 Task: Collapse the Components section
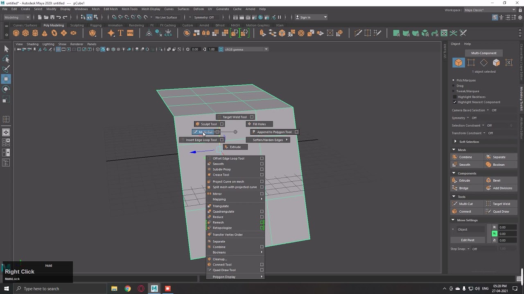pyautogui.click(x=454, y=173)
